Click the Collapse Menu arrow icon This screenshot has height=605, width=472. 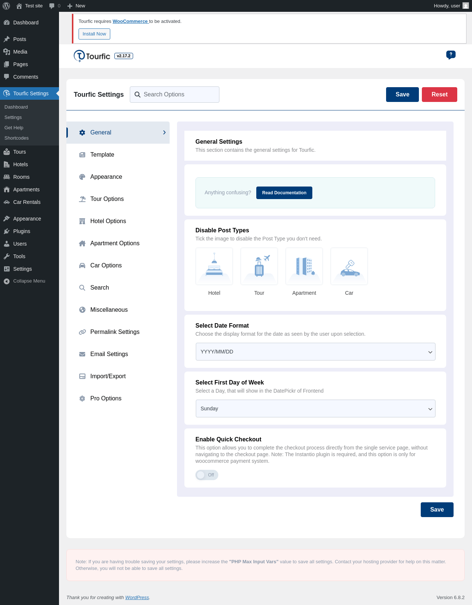(x=7, y=281)
